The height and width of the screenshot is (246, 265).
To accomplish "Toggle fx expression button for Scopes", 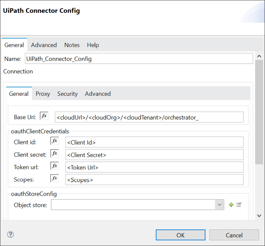I will pos(55,178).
